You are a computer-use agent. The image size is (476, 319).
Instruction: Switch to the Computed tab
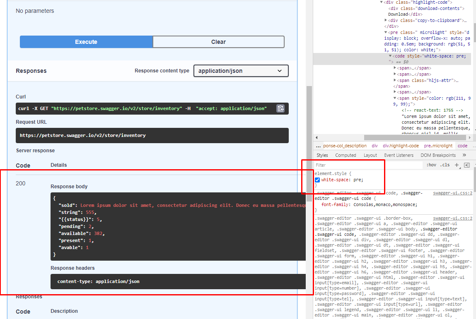click(346, 155)
